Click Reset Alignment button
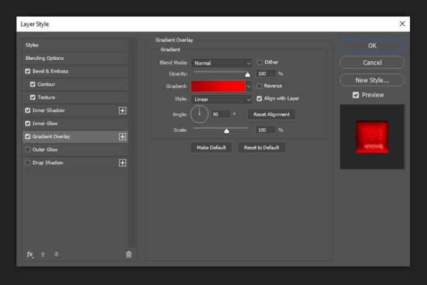 271,115
